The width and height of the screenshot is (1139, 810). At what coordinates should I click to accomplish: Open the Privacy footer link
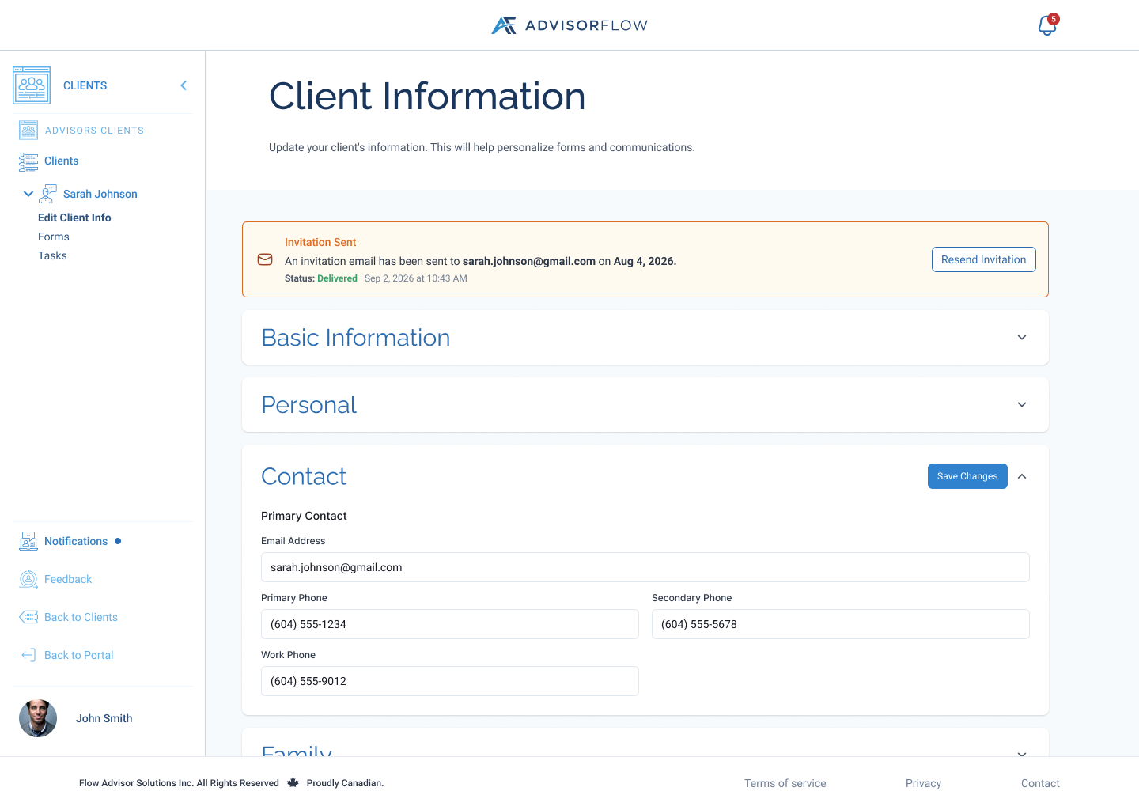coord(923,783)
